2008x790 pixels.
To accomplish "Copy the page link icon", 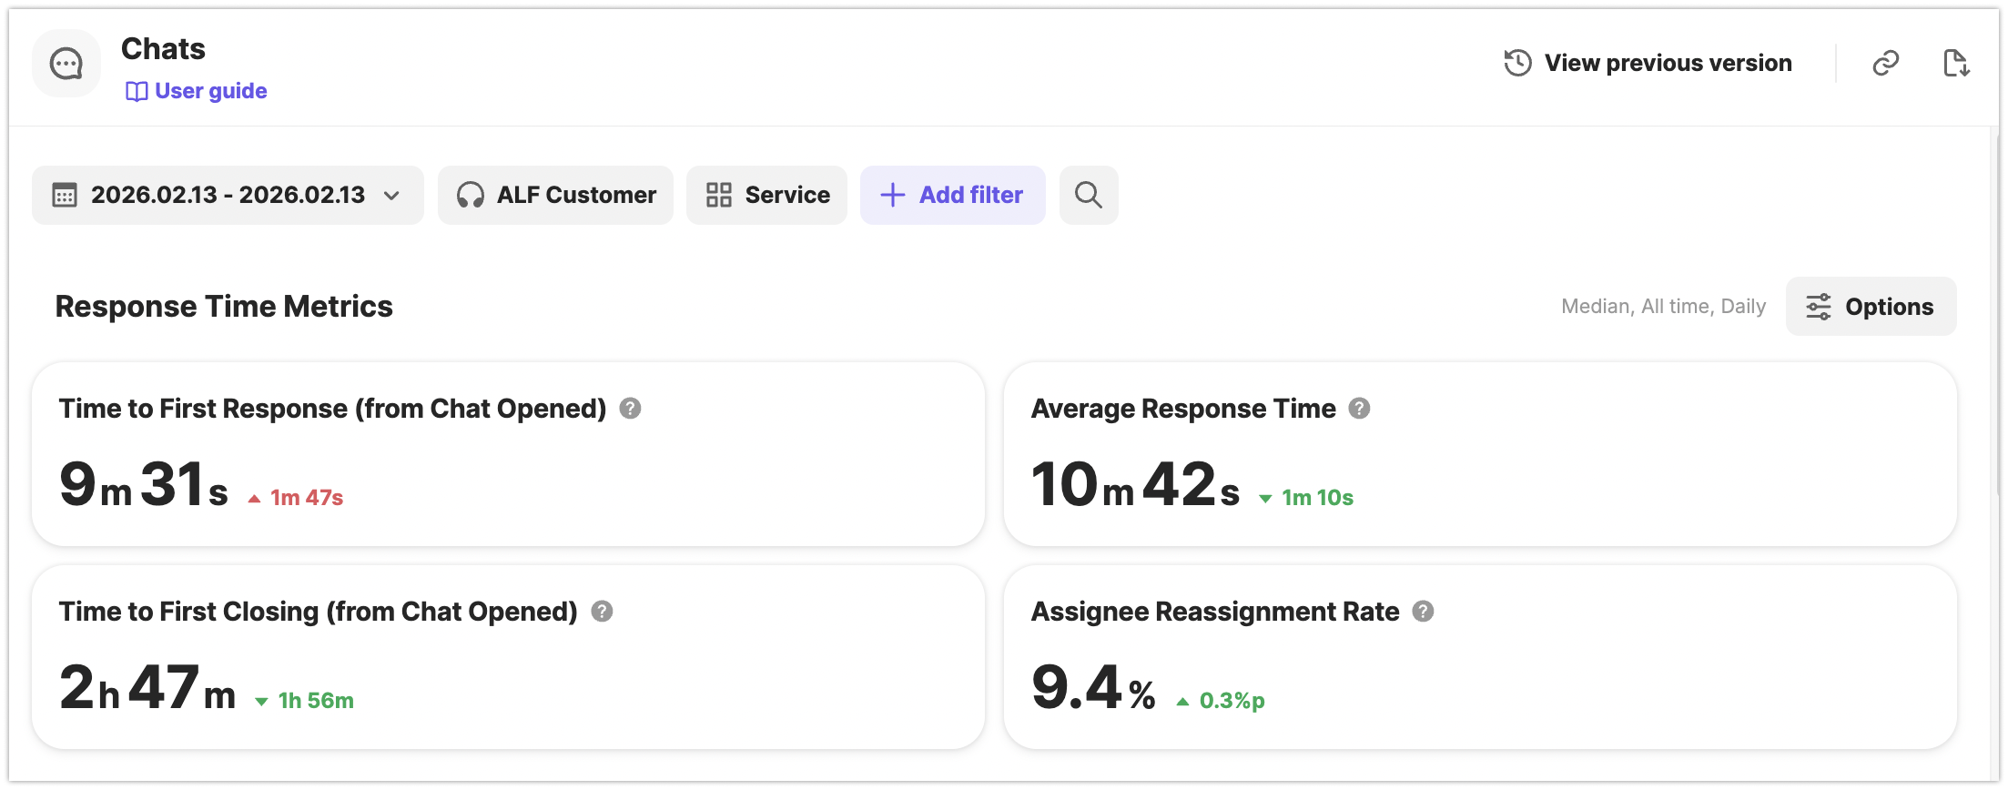I will coord(1885,63).
